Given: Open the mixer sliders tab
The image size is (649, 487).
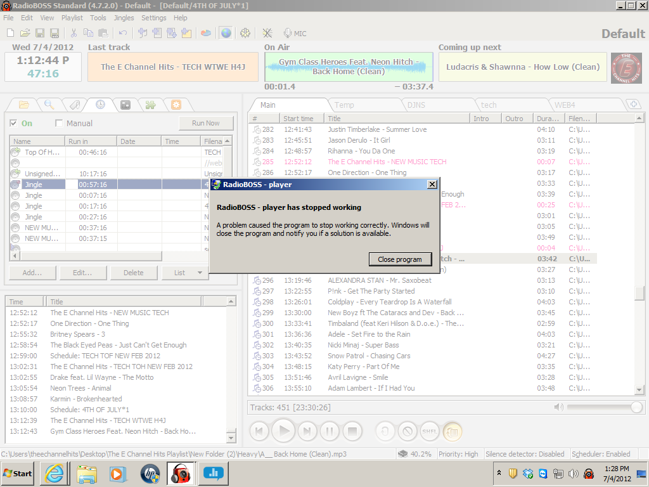Looking at the screenshot, I should (125, 105).
